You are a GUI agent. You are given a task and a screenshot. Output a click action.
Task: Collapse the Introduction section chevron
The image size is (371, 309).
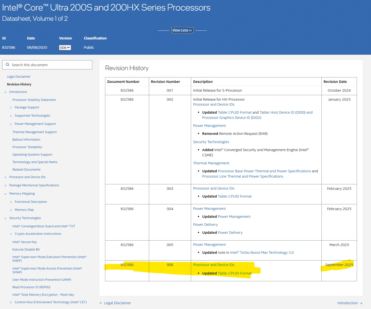coord(6,92)
